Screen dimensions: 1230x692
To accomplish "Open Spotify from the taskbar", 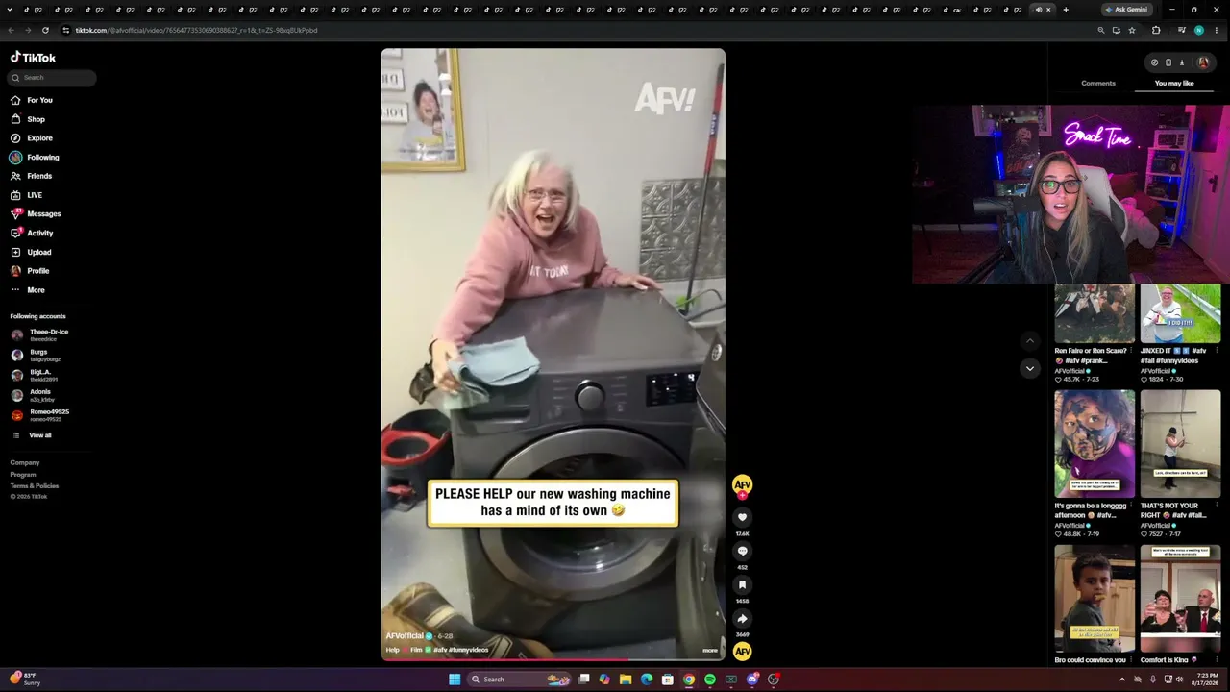I will coord(710,680).
